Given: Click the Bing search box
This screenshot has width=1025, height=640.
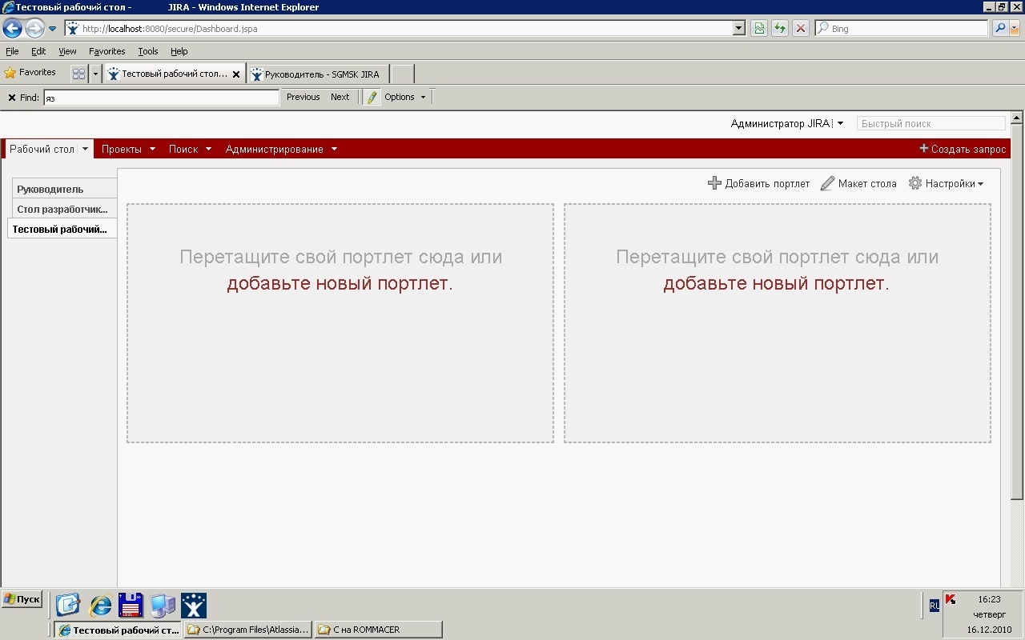Looking at the screenshot, I should click(x=902, y=29).
